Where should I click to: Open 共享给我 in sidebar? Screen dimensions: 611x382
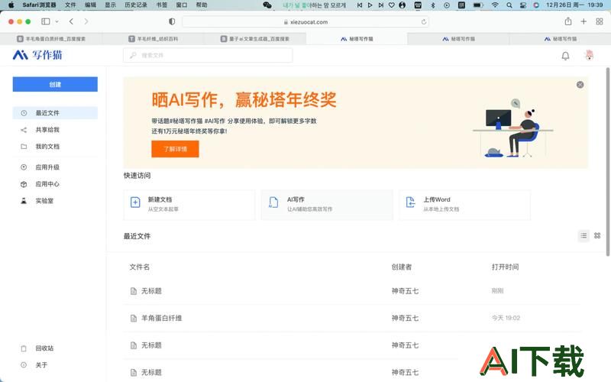point(55,130)
